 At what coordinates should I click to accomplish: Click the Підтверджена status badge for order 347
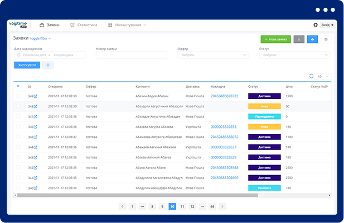[x=264, y=117]
